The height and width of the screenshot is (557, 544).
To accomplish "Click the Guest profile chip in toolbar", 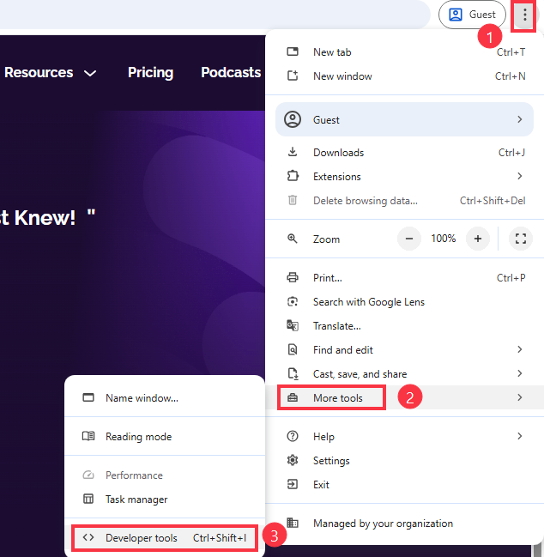I will tap(472, 15).
